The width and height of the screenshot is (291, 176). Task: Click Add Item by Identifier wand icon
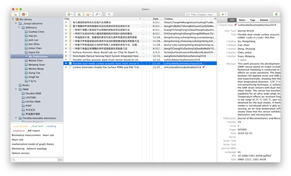[x=79, y=14]
